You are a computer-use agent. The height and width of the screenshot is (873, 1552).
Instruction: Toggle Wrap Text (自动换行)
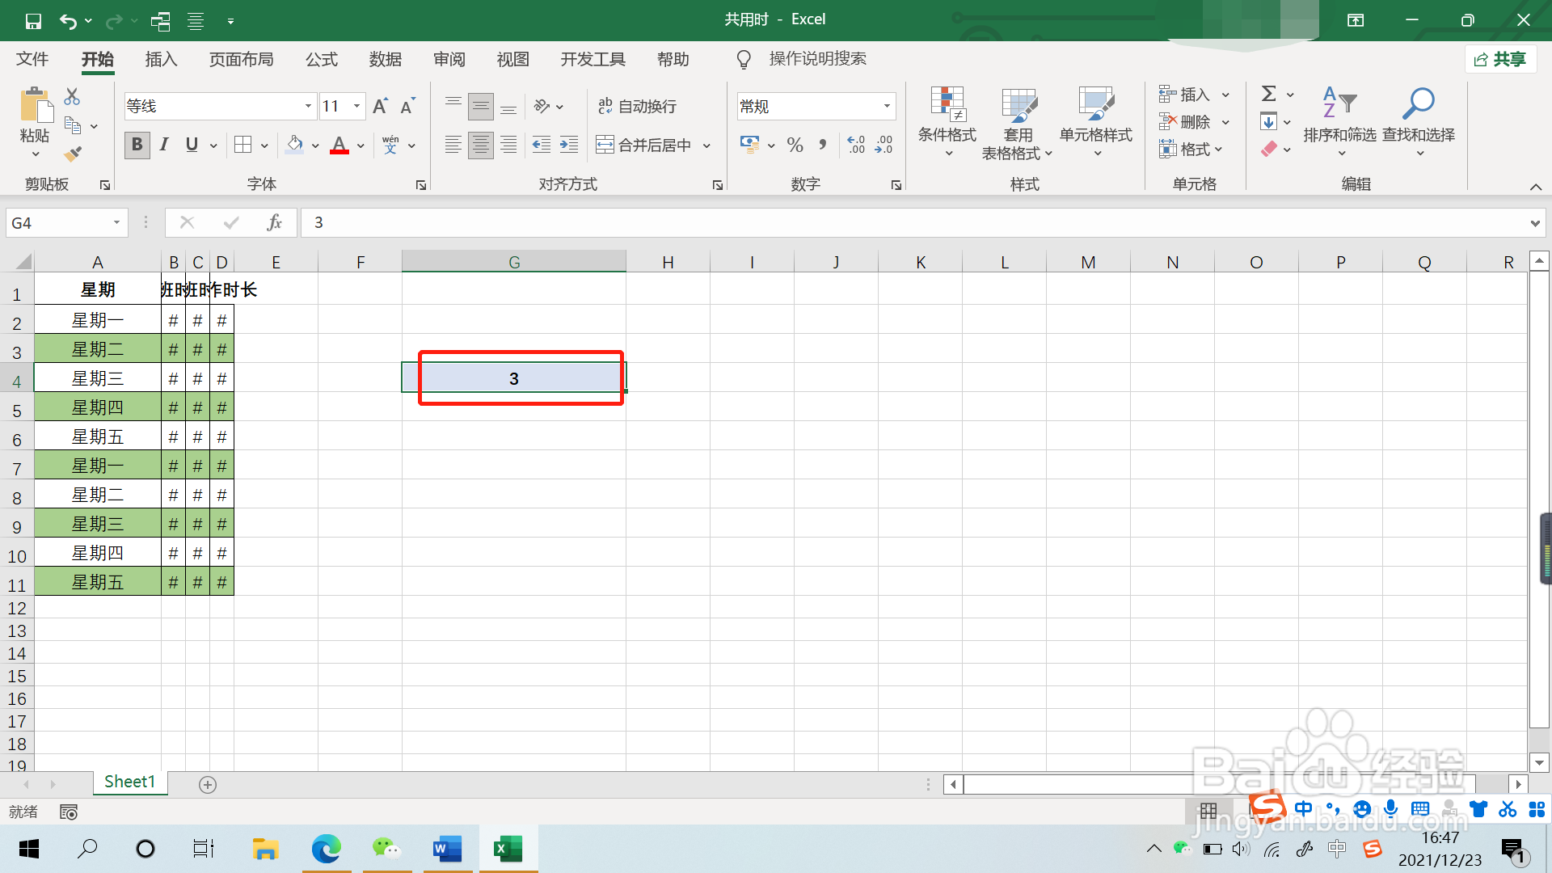point(637,107)
